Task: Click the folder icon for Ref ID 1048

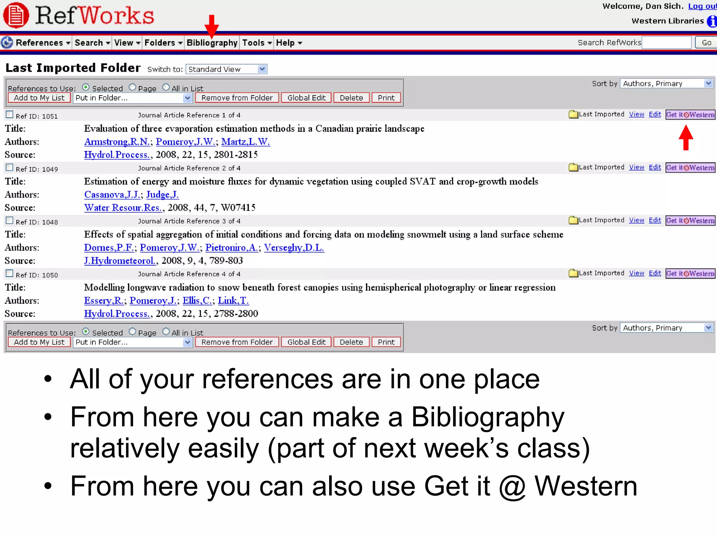Action: pyautogui.click(x=573, y=220)
